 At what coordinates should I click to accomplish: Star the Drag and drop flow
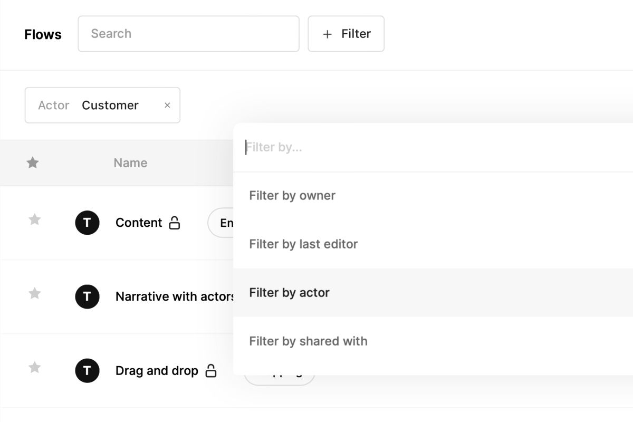(x=34, y=367)
